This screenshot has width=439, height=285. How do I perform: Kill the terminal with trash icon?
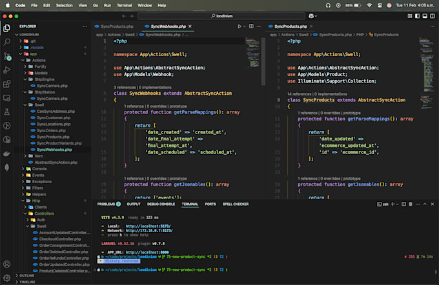(411, 204)
